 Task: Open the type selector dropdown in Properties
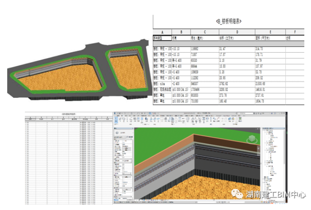(124, 133)
